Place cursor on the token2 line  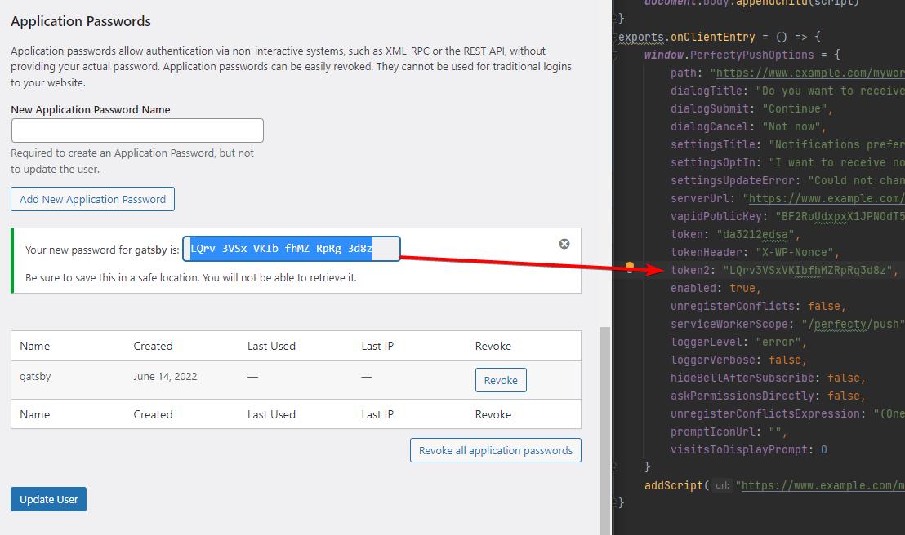click(x=784, y=270)
